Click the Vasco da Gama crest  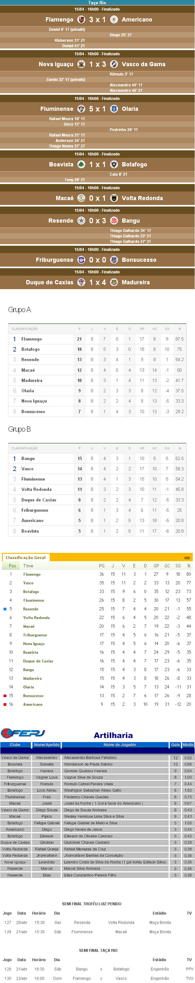114,64
